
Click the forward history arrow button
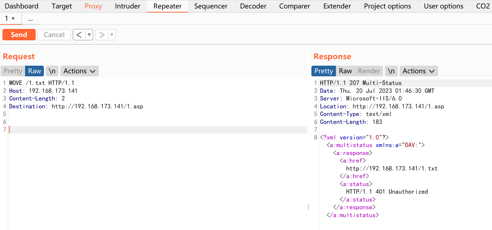102,35
